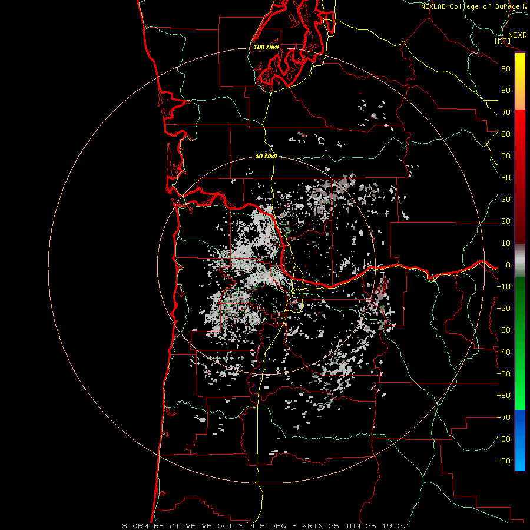Select the 40 value on velocity scale

click(x=506, y=178)
